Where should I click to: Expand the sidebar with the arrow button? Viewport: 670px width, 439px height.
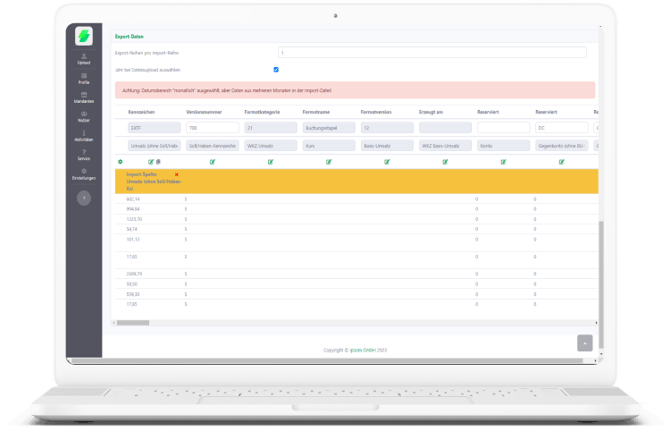[84, 198]
